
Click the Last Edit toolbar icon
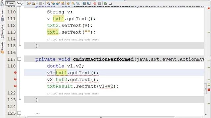(x=29, y=4)
